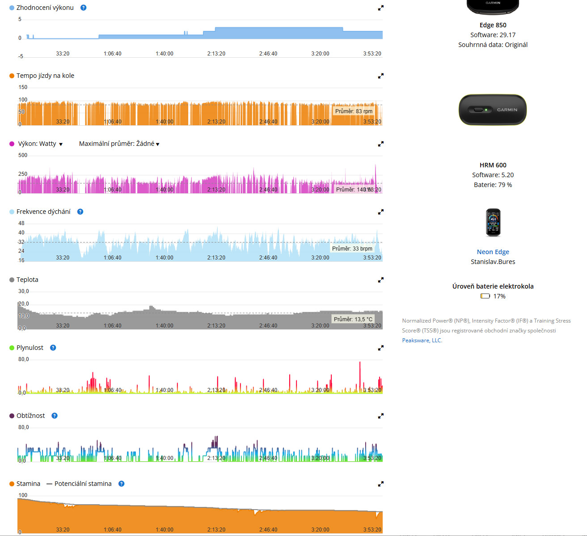Expand the Stamina chart to fullscreen

[380, 484]
